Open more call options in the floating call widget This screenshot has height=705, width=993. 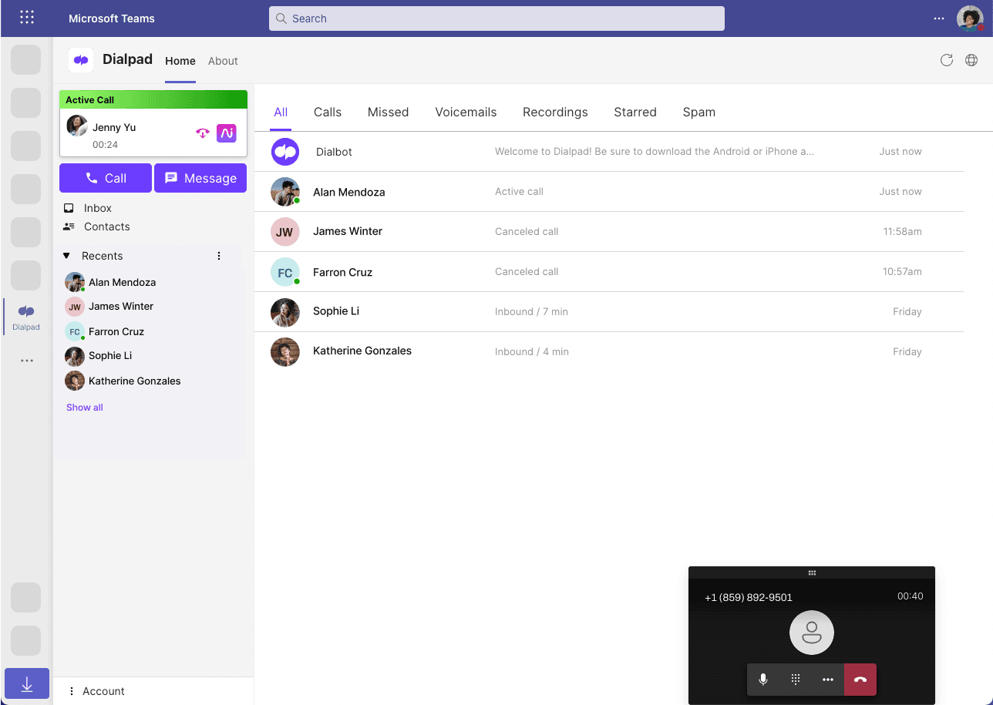tap(828, 680)
